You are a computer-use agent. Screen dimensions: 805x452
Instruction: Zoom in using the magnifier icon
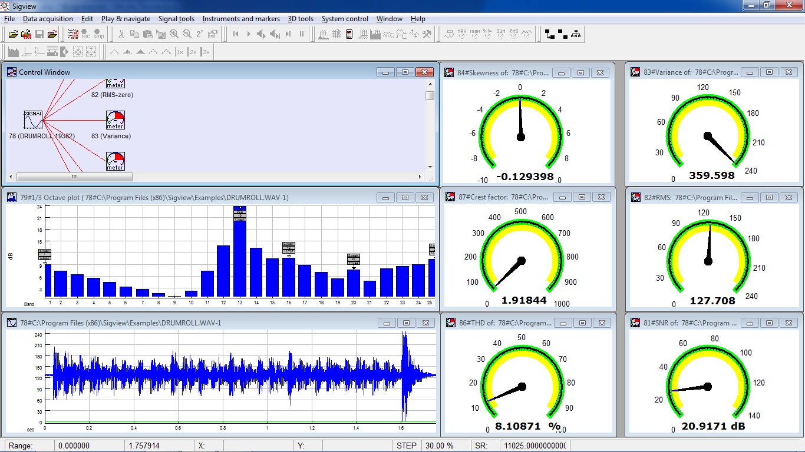[x=174, y=34]
